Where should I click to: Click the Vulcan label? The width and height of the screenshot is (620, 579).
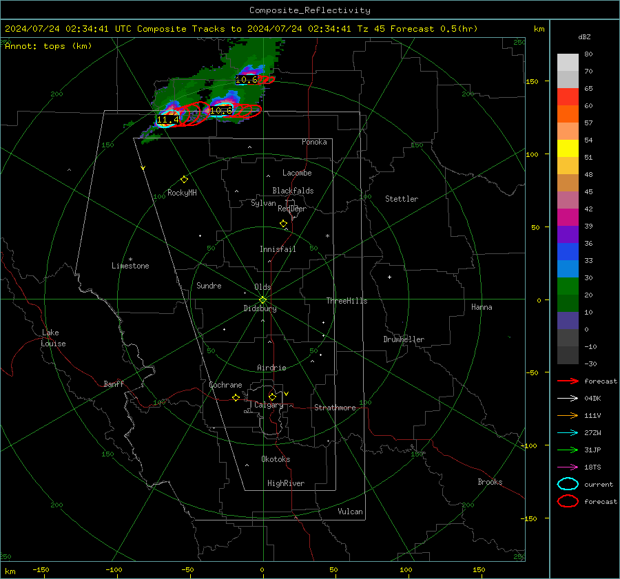[350, 512]
